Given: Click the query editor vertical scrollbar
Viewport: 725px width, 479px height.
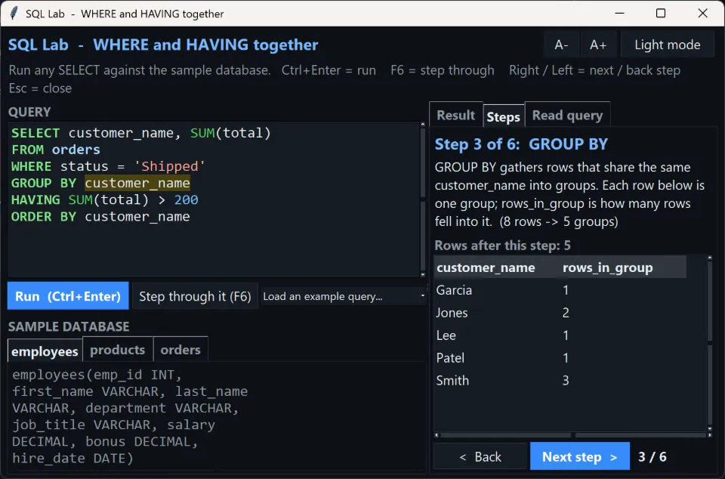Looking at the screenshot, I should [x=423, y=199].
